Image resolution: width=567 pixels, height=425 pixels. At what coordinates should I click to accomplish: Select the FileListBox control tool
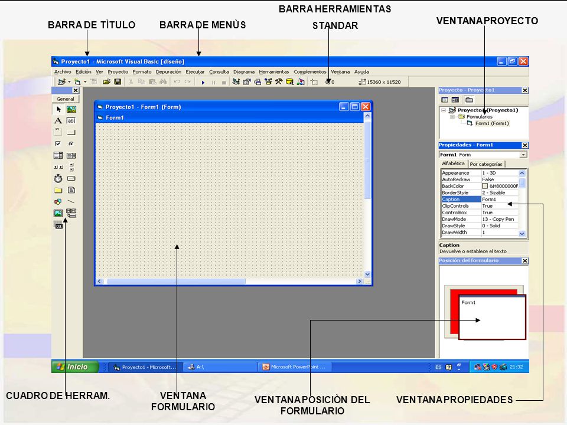[71, 190]
